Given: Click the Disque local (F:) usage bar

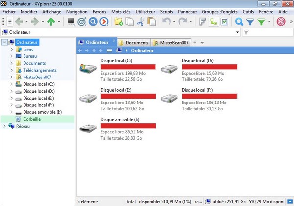Looking at the screenshot, I should [x=209, y=96].
